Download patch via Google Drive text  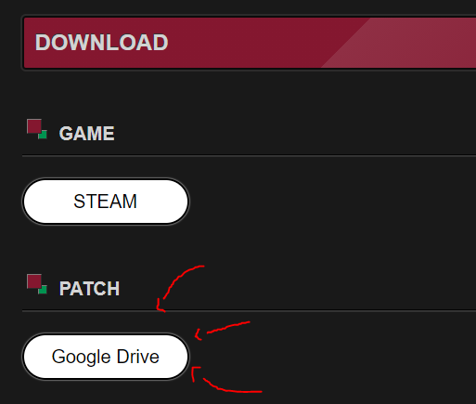106,357
